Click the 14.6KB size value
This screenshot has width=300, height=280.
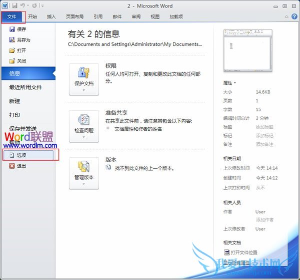click(263, 92)
